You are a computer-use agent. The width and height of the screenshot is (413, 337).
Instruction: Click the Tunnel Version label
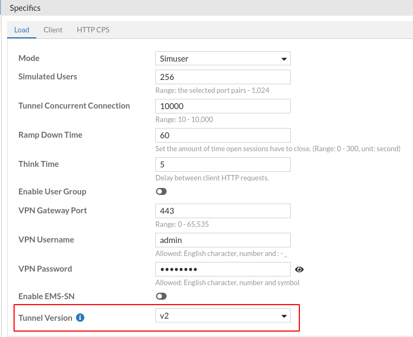(x=45, y=318)
